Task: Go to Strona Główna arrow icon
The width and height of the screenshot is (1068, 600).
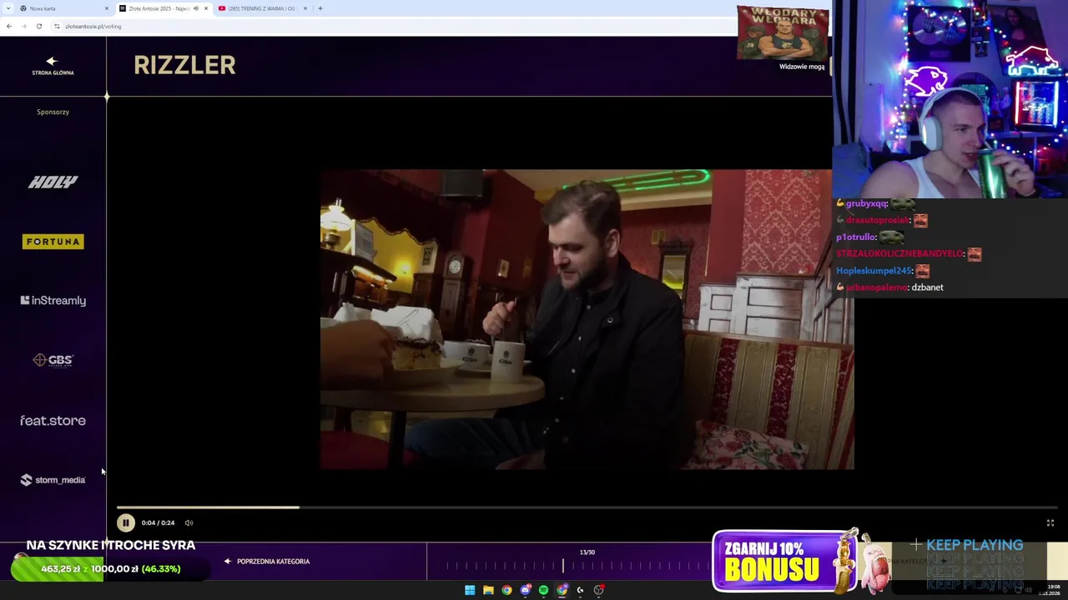Action: click(x=52, y=61)
